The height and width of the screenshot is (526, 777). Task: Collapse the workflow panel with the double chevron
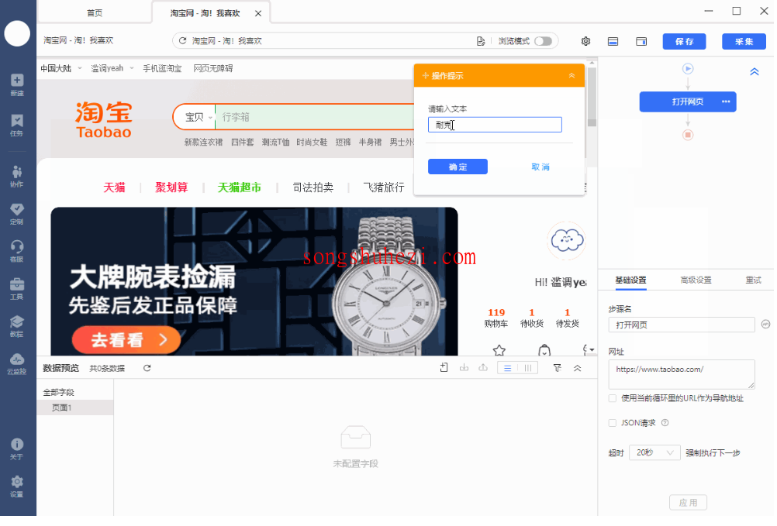[x=755, y=72]
